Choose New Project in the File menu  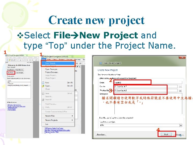tap(58, 63)
